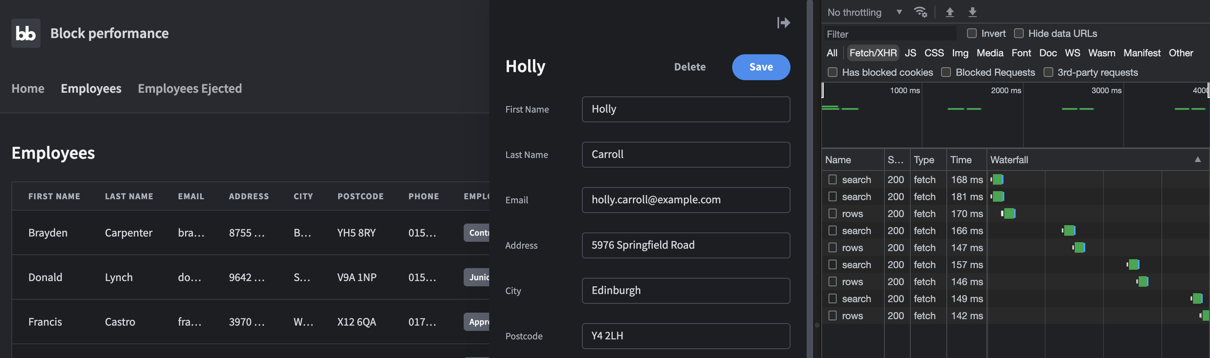The image size is (1210, 358).
Task: Open network conditions wifi-gear icon
Action: tap(920, 12)
